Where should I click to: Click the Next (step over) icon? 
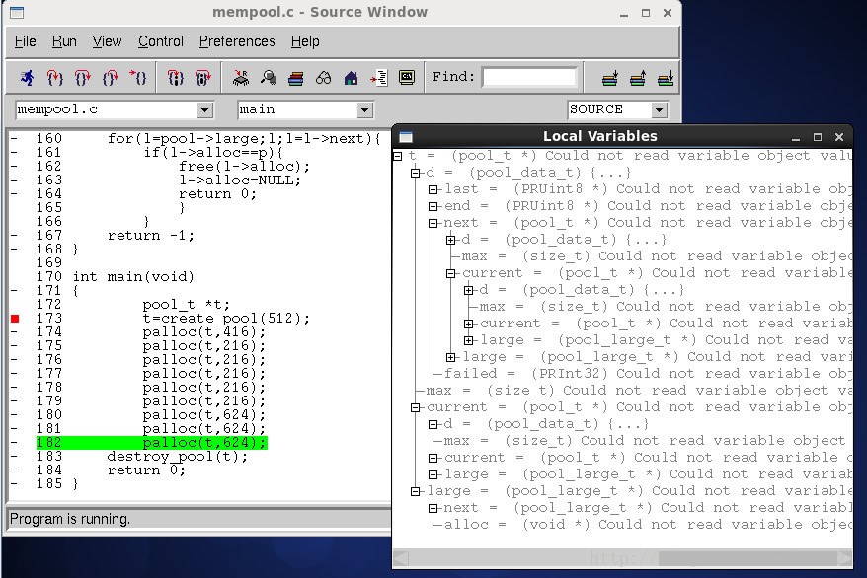[x=82, y=78]
